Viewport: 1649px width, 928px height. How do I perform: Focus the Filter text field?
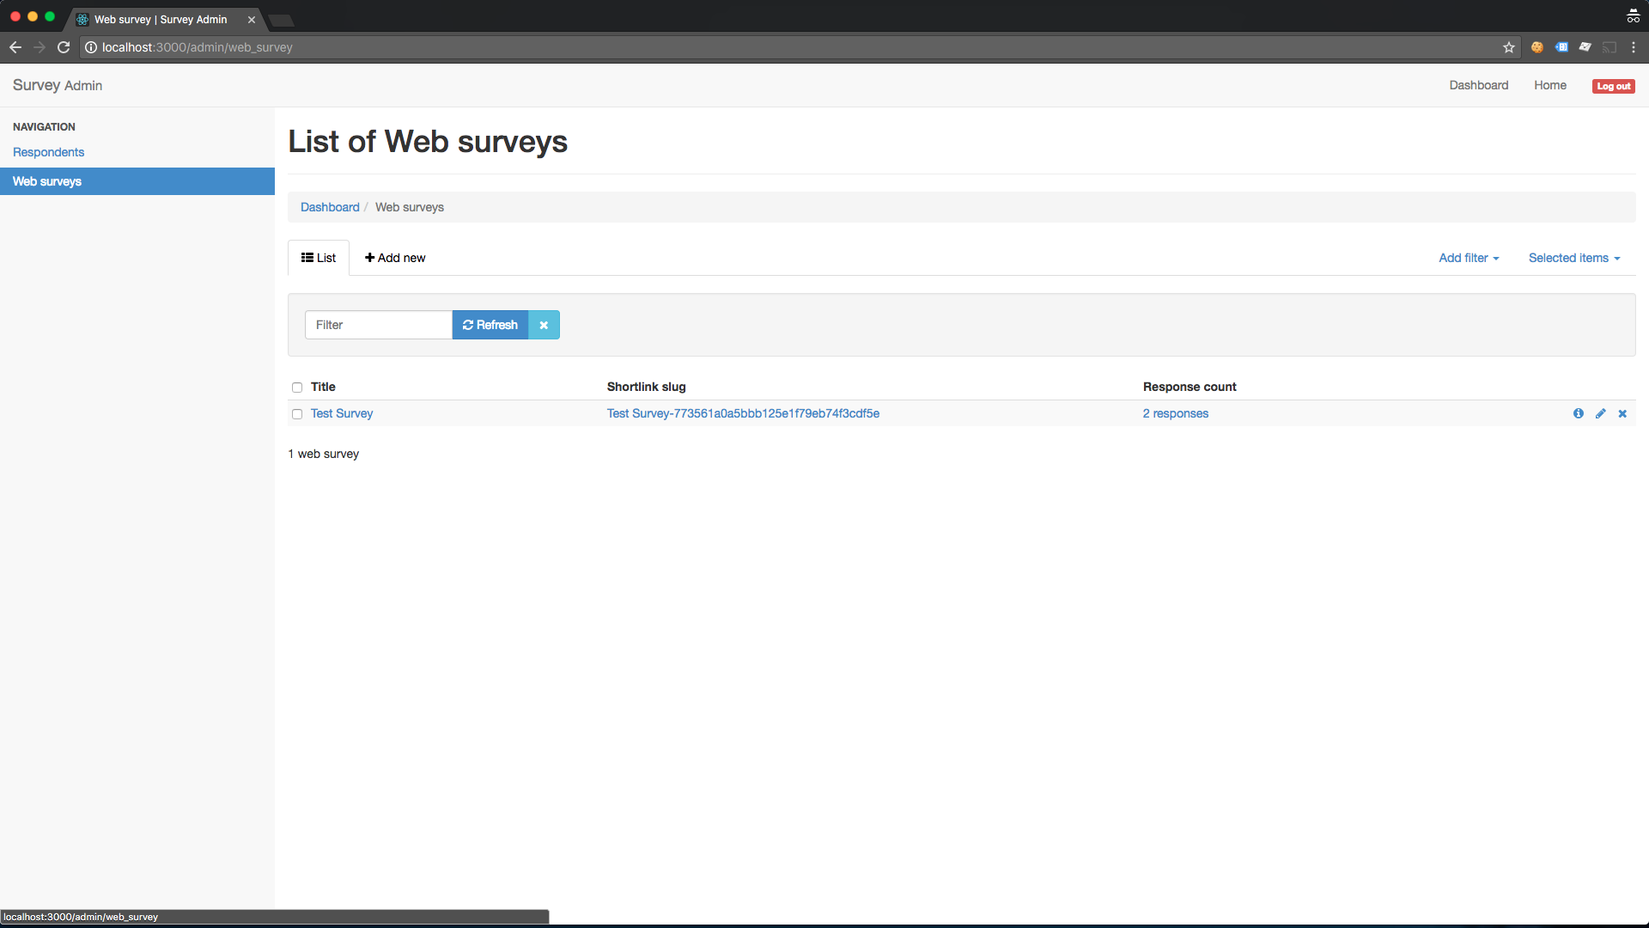(379, 325)
